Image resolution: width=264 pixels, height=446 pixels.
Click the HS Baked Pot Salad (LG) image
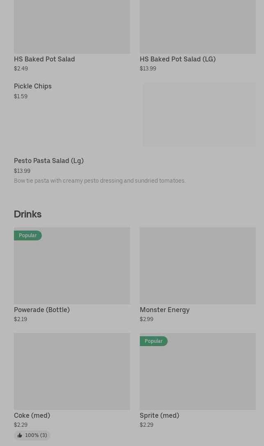point(198,27)
